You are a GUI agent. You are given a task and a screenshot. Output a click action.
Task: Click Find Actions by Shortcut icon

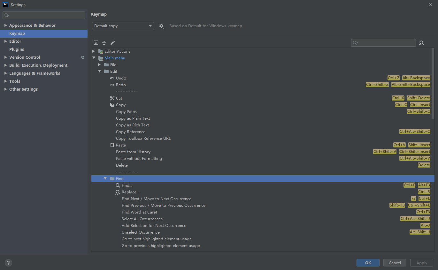[x=421, y=43]
